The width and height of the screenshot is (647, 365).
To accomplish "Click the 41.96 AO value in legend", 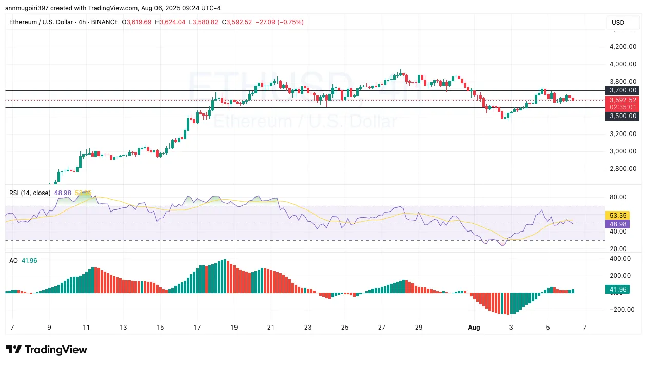I will [x=29, y=261].
